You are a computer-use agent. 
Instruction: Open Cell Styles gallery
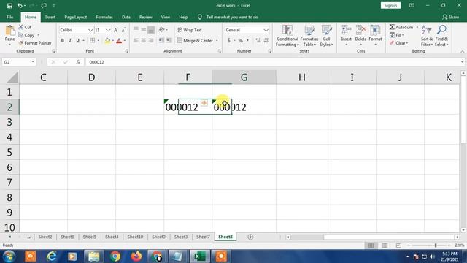326,36
